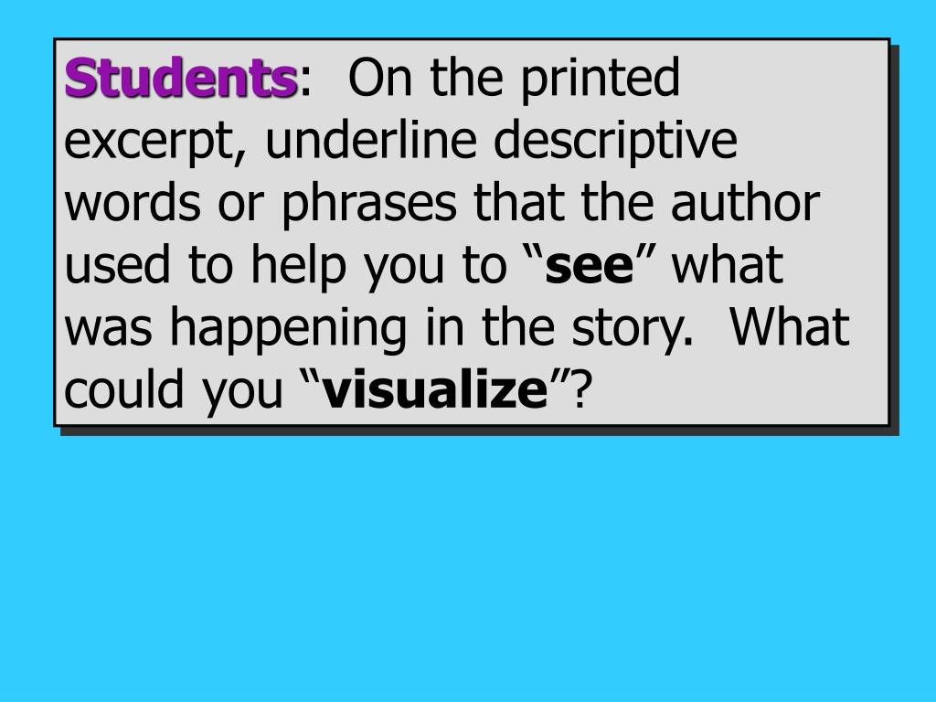Click the bold word "visualize"
The image size is (936, 702).
(x=435, y=389)
